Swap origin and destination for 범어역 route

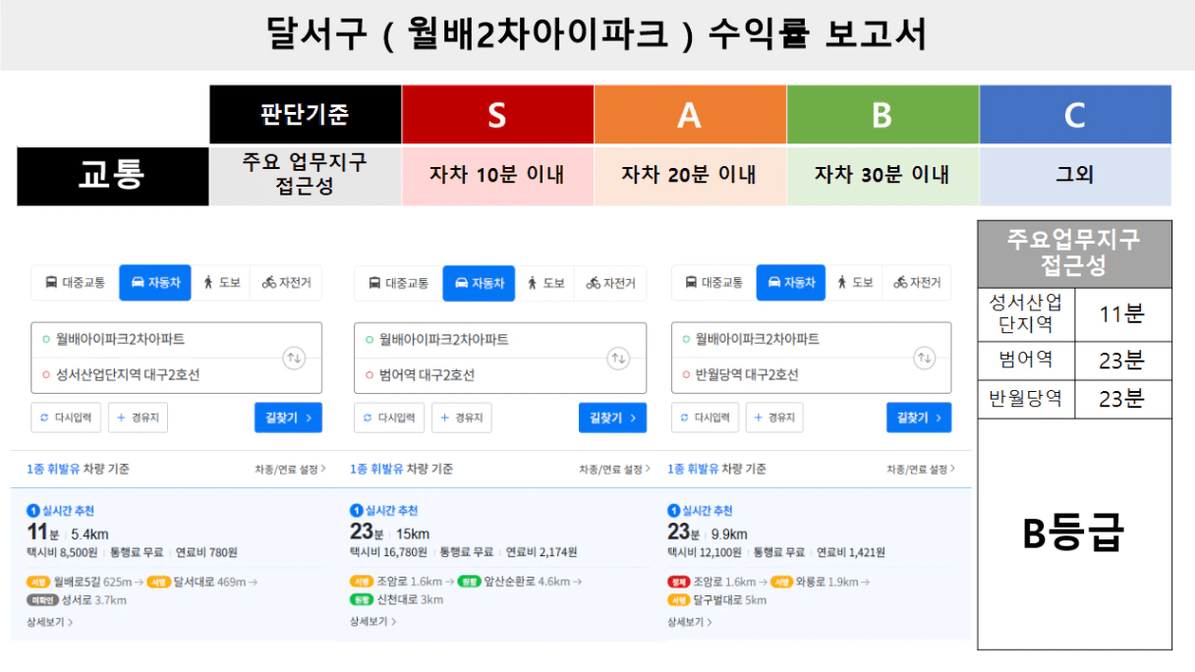(618, 358)
